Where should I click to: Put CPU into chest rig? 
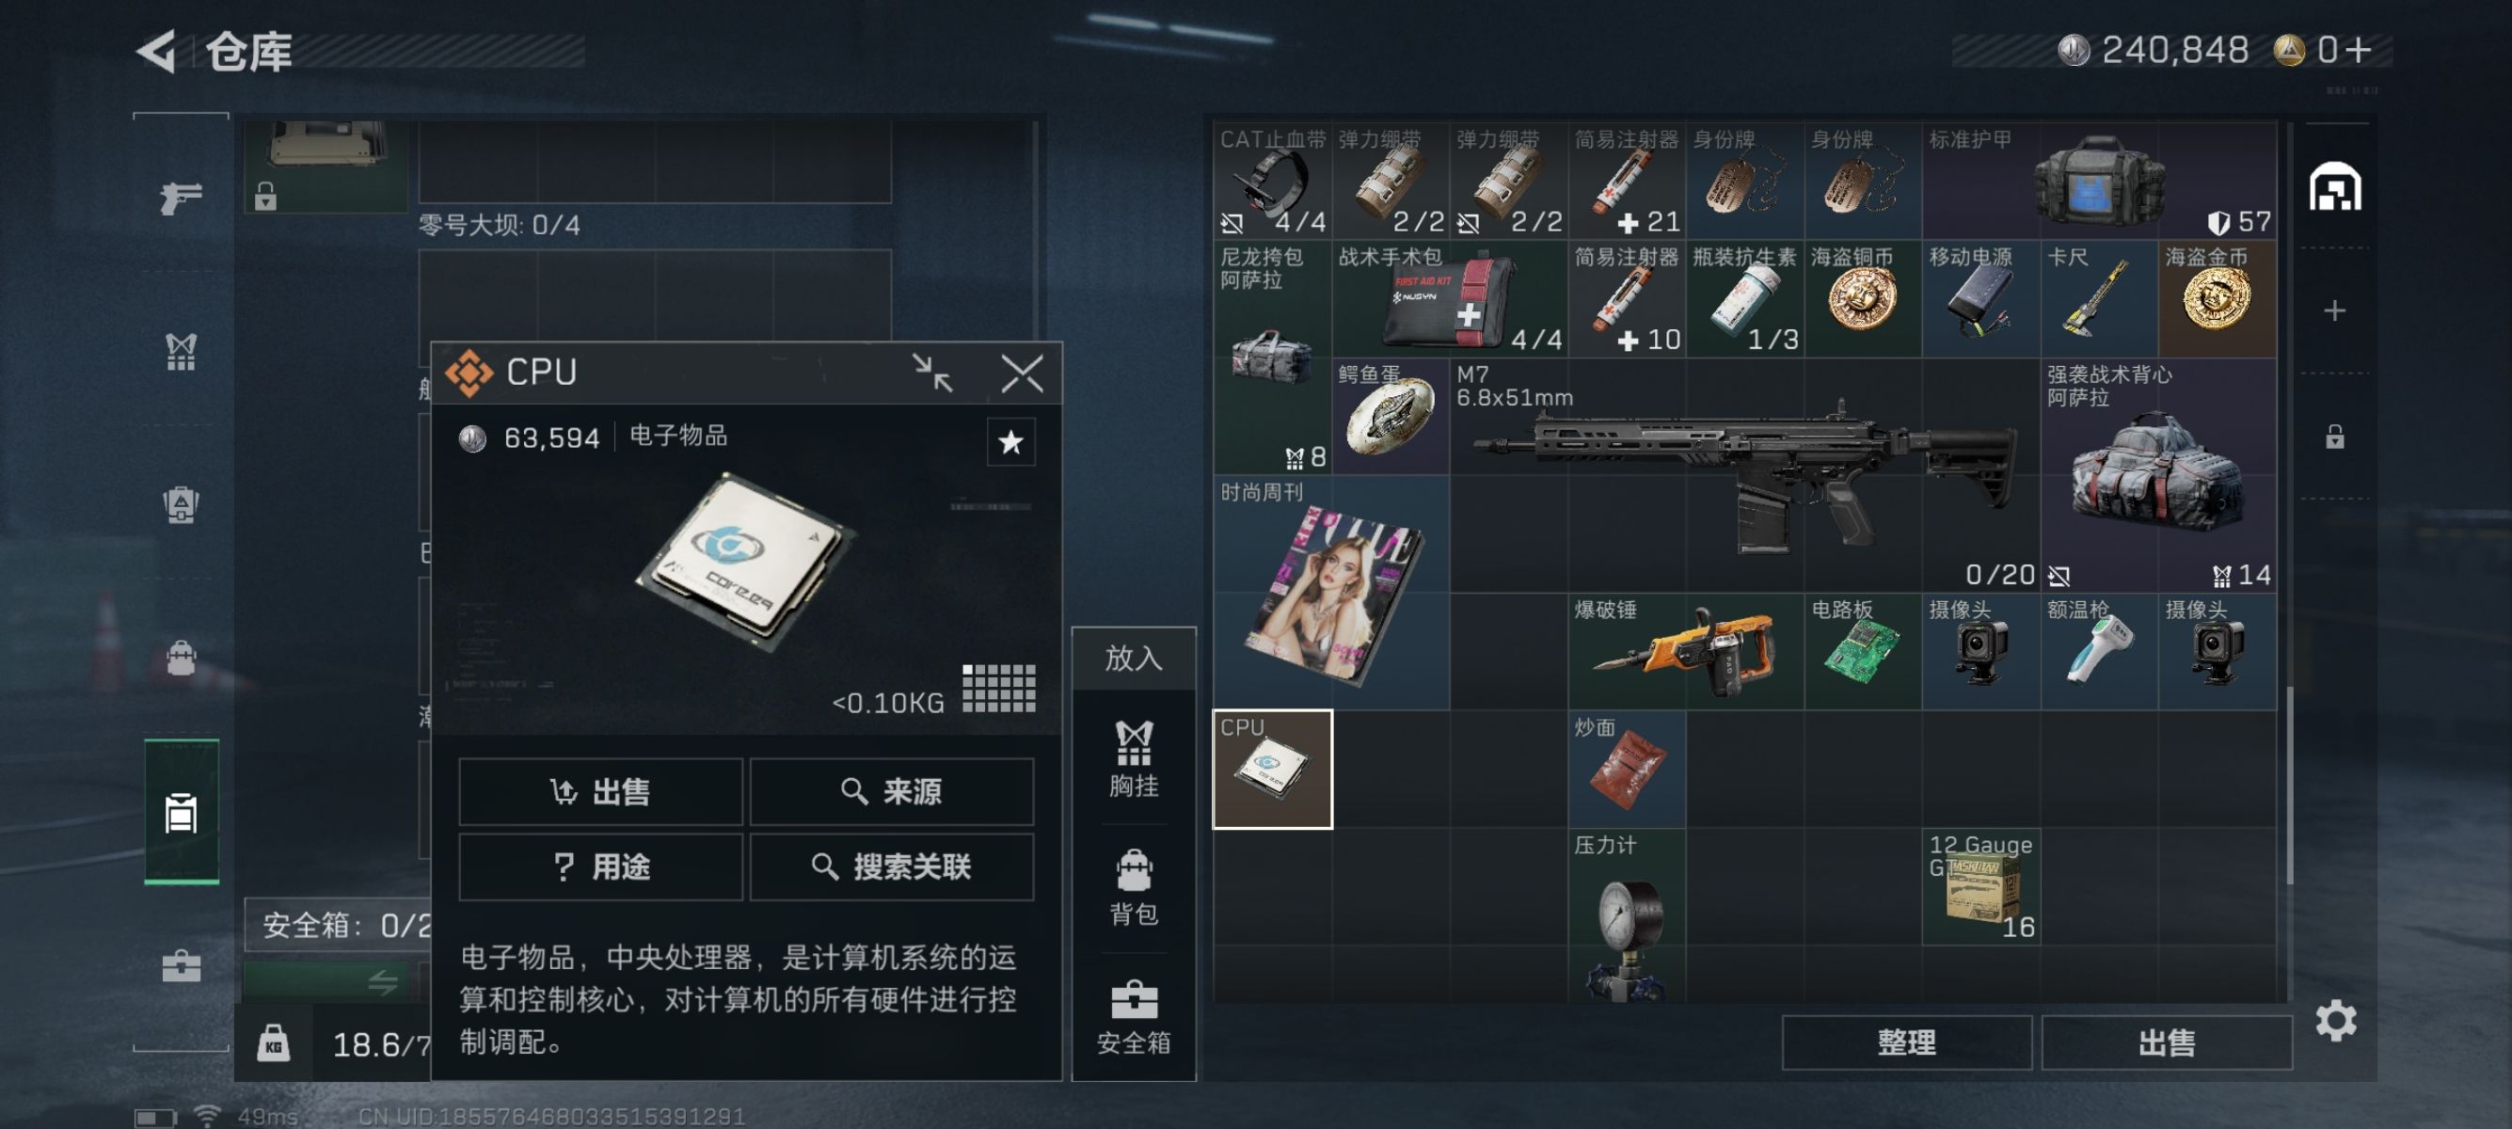click(x=1133, y=758)
